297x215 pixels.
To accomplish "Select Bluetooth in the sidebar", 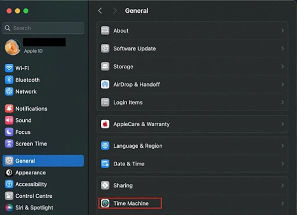I will tap(28, 80).
